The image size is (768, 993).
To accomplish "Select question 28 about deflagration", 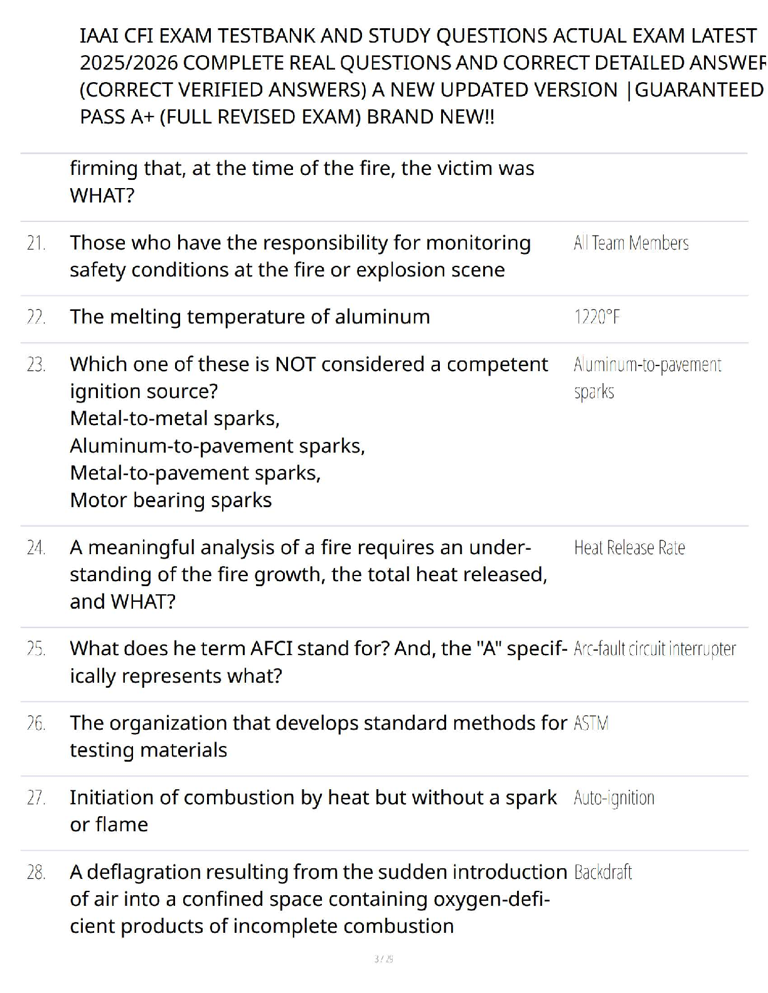I will [x=319, y=899].
